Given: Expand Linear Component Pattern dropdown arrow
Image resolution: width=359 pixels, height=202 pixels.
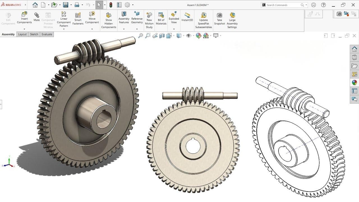Looking at the screenshot, I should pos(64,29).
